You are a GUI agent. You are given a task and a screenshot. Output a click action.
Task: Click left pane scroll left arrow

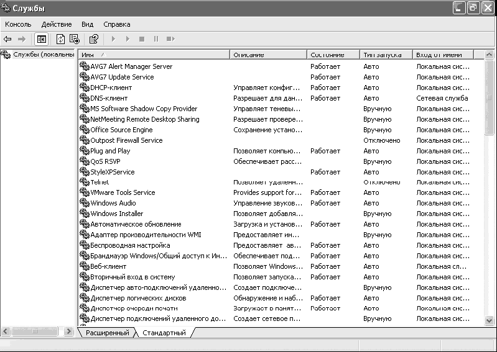tap(6, 331)
